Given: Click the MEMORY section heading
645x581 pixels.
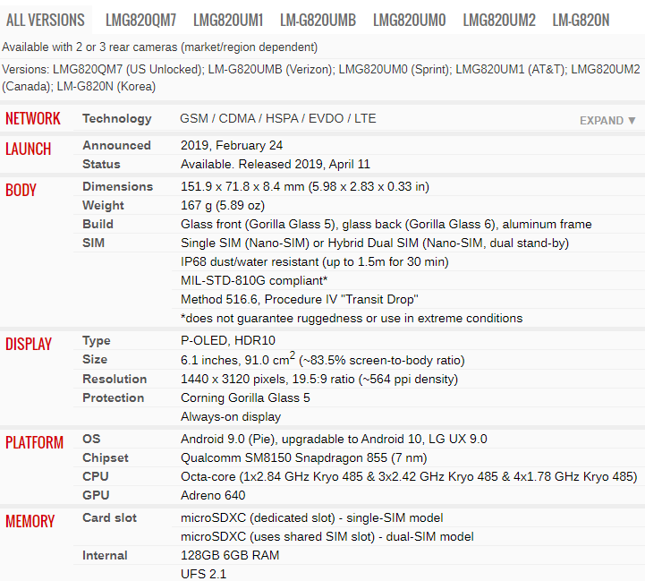Looking at the screenshot, I should click(x=30, y=521).
